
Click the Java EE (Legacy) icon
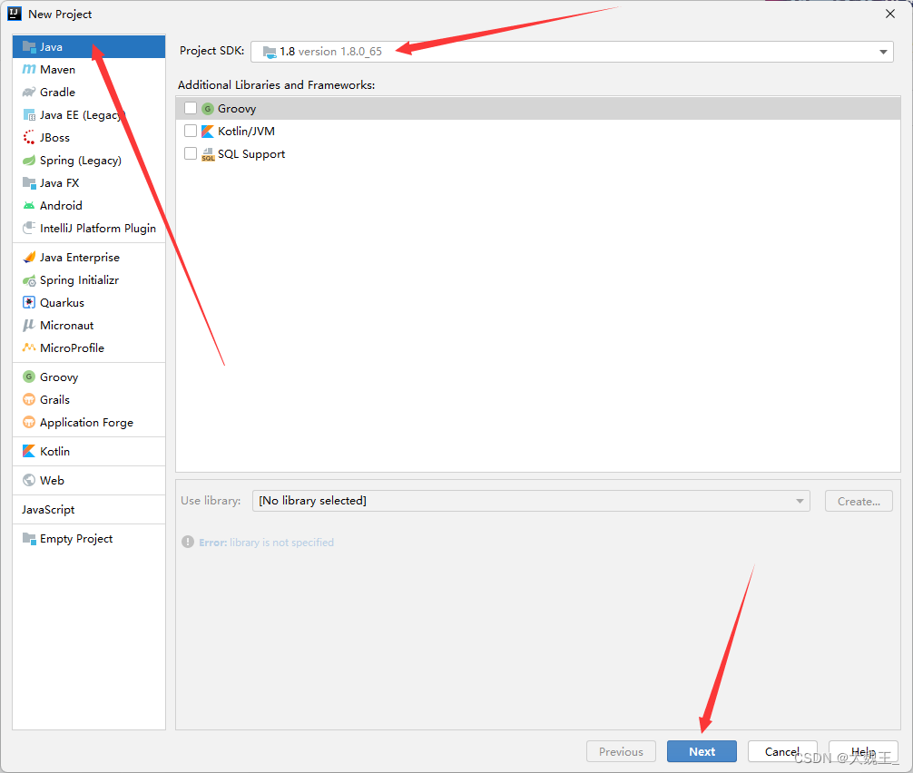(x=29, y=114)
